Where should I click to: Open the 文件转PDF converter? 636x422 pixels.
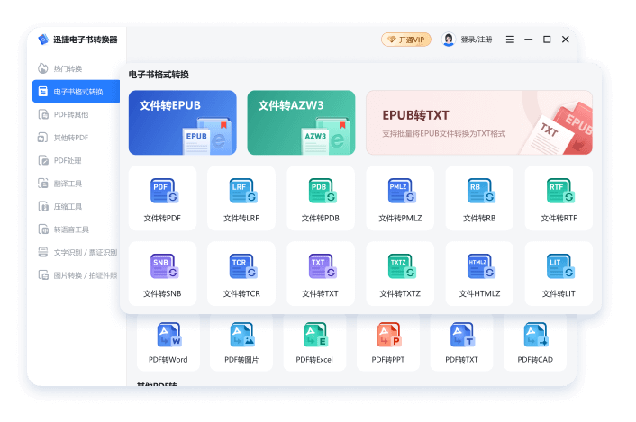(x=163, y=199)
